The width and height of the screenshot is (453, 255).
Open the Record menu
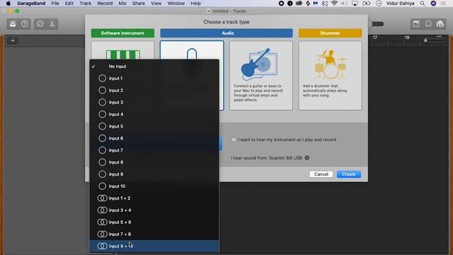click(x=105, y=4)
